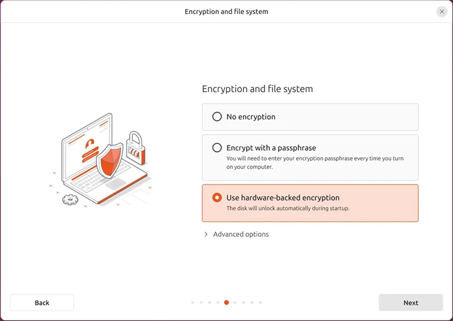
Task: Click the padlock icon in the illustration
Action: pos(135,148)
